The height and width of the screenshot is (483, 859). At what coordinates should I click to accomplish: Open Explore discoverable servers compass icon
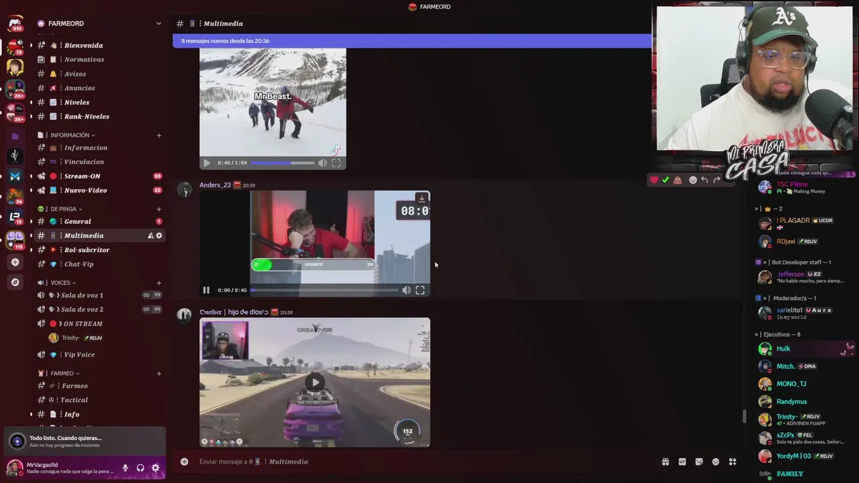(x=15, y=282)
